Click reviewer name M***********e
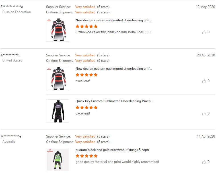The height and width of the screenshot is (178, 218). (x=11, y=136)
